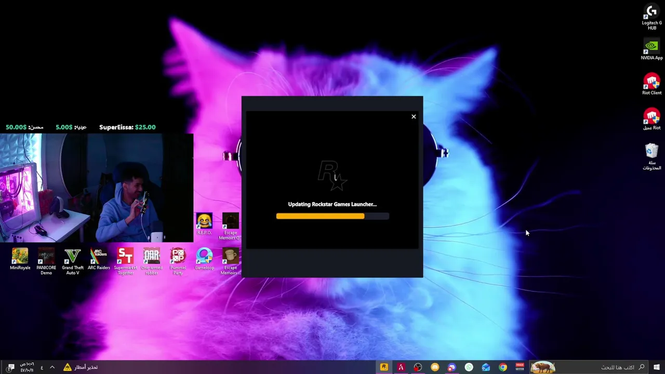
Task: Open the rain warning weather widget
Action: tap(81, 367)
